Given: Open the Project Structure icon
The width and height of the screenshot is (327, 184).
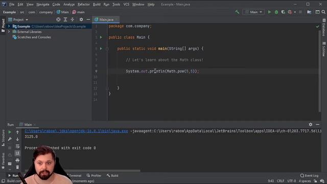Looking at the screenshot, I should click(x=309, y=12).
